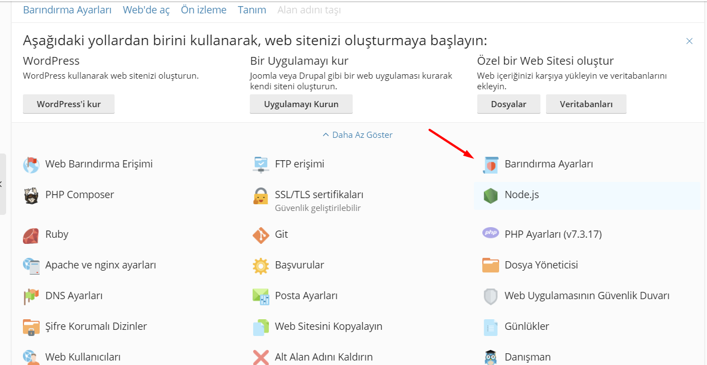The width and height of the screenshot is (707, 365).
Task: Open Apache ve nginx ayarları icon
Action: [x=31, y=266]
